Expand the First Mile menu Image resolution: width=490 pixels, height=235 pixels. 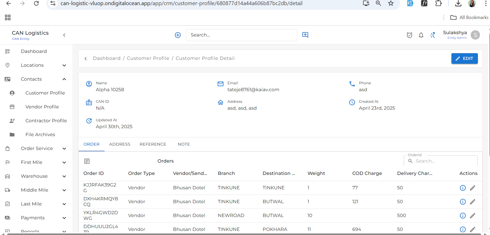pyautogui.click(x=36, y=162)
